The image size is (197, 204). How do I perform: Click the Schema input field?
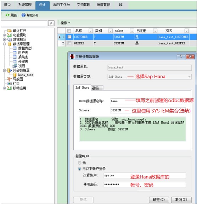coord(148,110)
